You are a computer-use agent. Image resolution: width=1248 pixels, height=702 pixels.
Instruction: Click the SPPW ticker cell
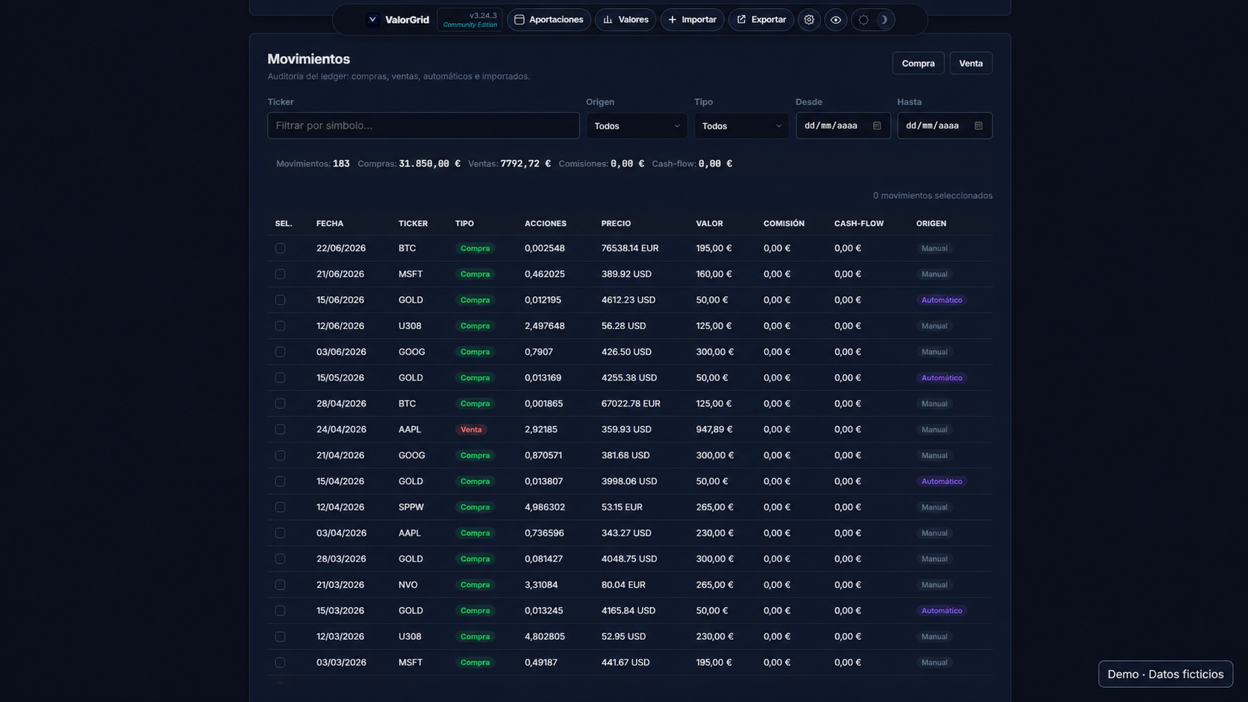(x=411, y=507)
